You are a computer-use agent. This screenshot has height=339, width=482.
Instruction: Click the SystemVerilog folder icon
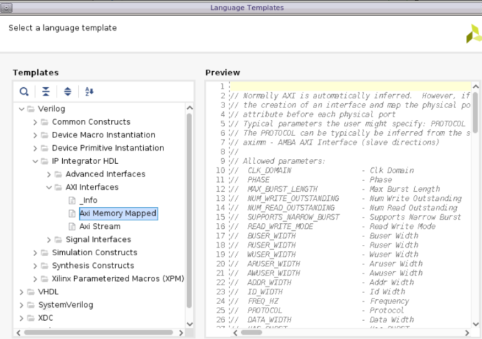(x=31, y=305)
